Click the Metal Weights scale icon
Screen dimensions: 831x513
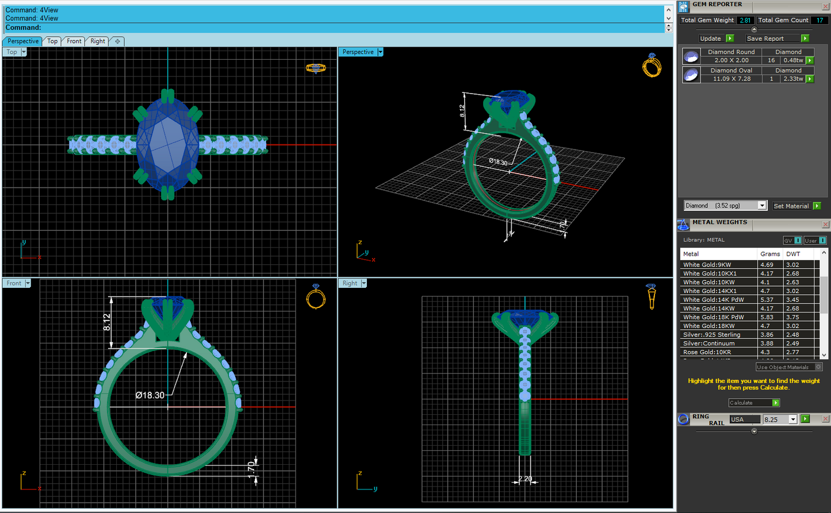click(x=683, y=225)
